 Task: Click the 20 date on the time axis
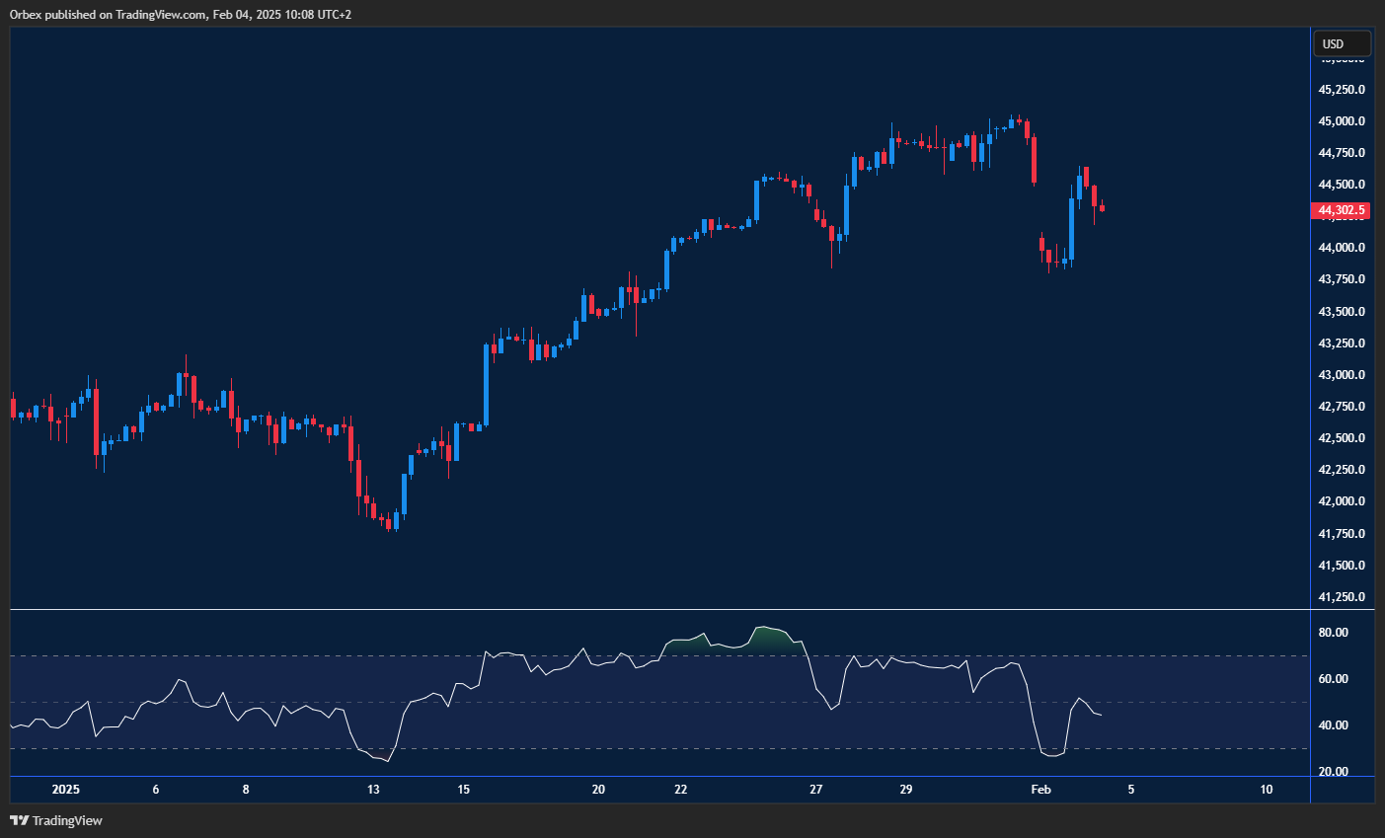(x=598, y=790)
